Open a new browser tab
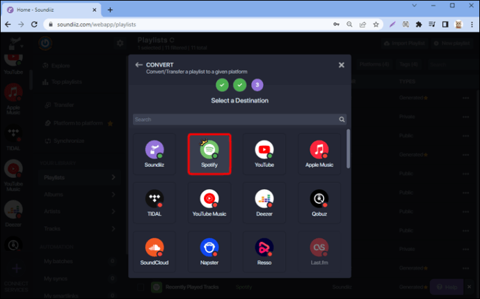 (110, 10)
